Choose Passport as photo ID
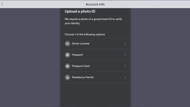The width and height of the screenshot is (190, 107). (x=95, y=55)
